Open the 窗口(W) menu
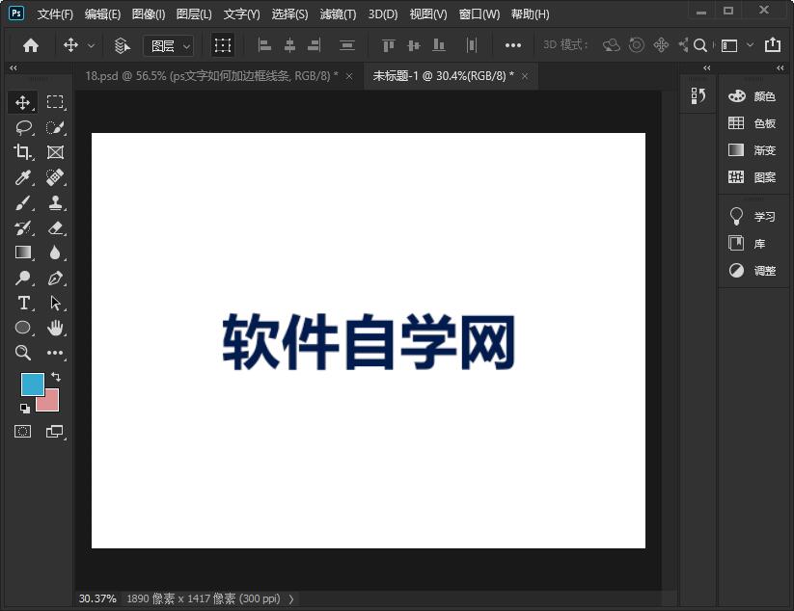This screenshot has width=794, height=611. click(x=479, y=14)
